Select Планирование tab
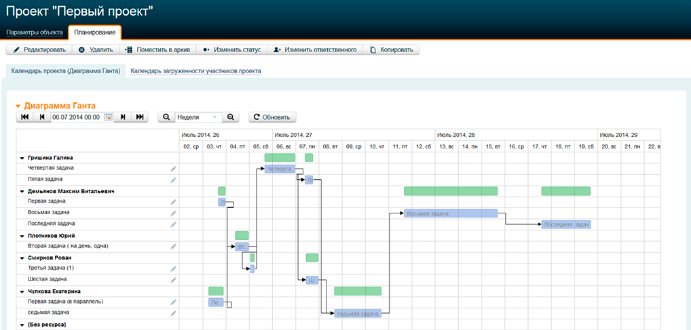This screenshot has height=330, width=691. [x=95, y=33]
